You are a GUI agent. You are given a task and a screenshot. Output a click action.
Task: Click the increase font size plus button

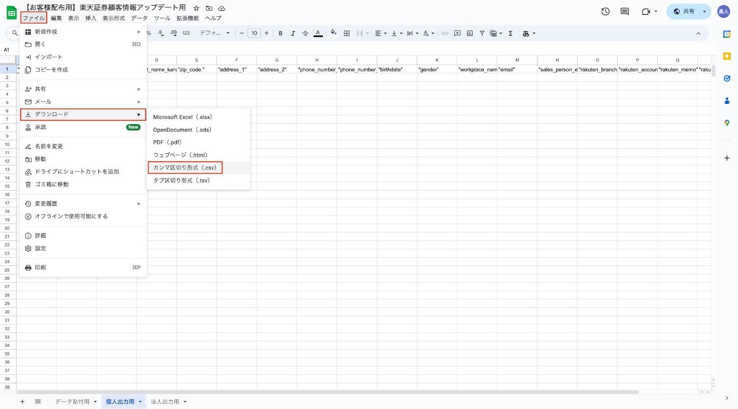267,33
